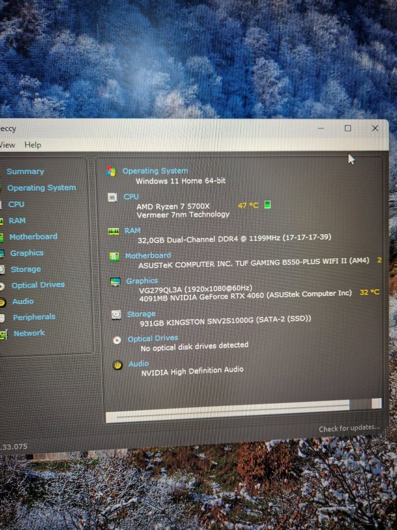The height and width of the screenshot is (530, 397).
Task: Click the Storage drive icon in summary
Action: coord(116,314)
